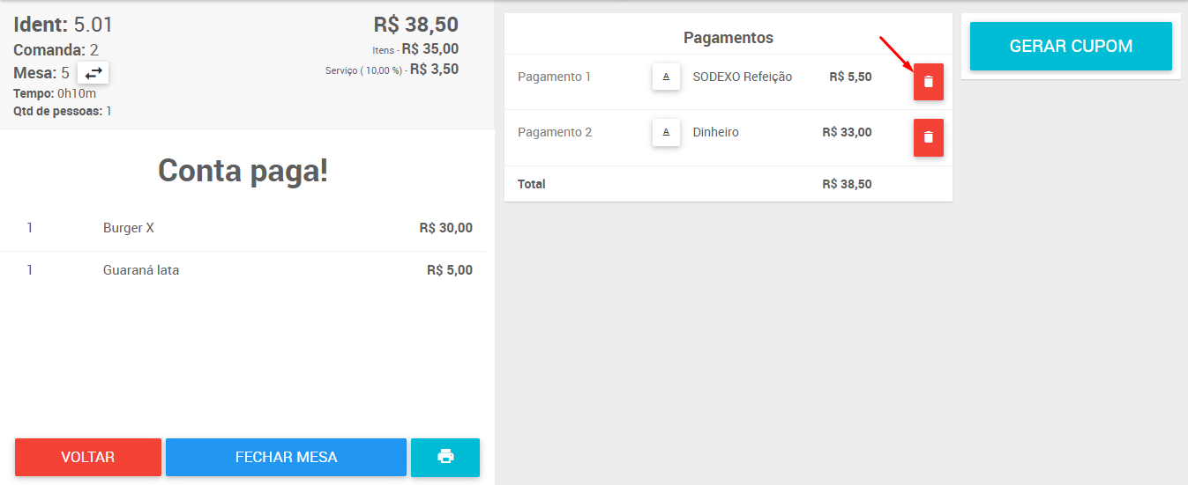Click the Pagamento 2 label

point(555,133)
